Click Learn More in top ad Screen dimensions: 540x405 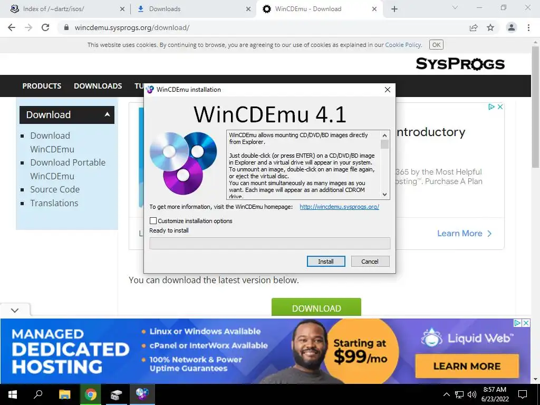click(465, 234)
